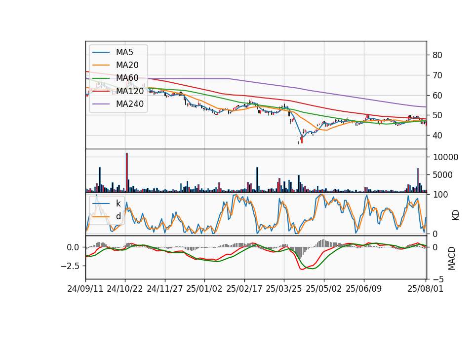Click the 25/08/01 date axis label
This screenshot has height=340, width=474.
pyautogui.click(x=425, y=289)
